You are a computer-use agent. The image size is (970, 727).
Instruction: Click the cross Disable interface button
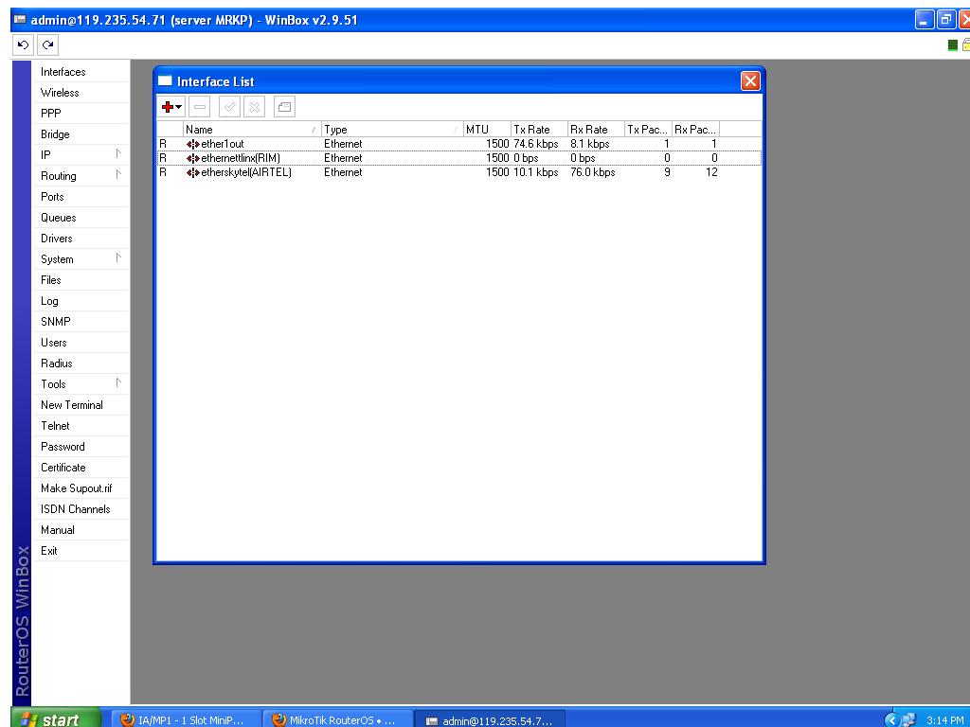(254, 107)
